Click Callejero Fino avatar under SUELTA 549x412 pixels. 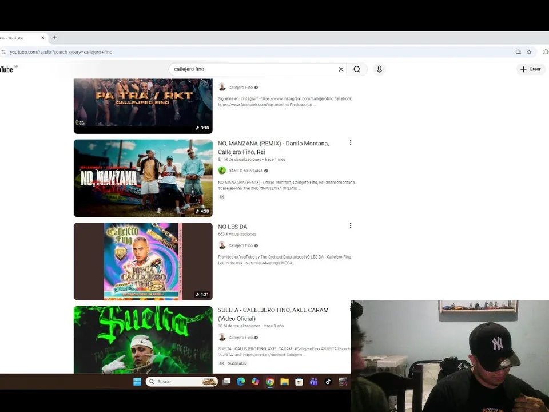tap(222, 338)
